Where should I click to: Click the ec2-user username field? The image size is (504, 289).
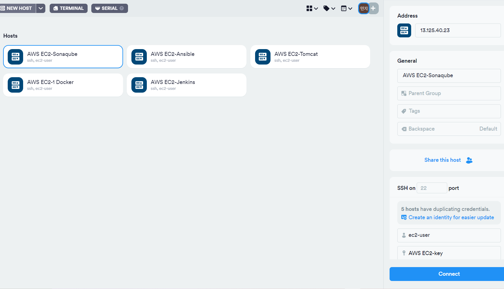tap(449, 235)
